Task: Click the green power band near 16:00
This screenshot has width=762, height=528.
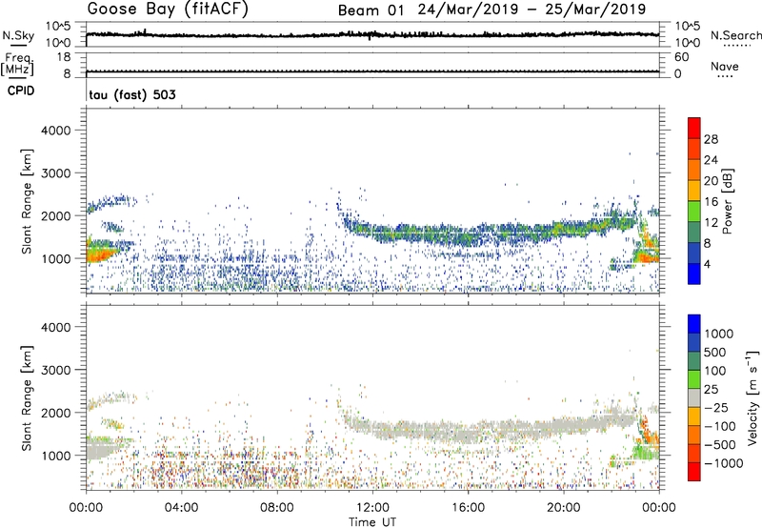Action: (468, 235)
